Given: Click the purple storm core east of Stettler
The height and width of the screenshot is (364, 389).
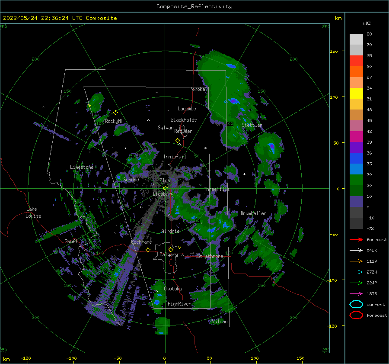Looking at the screenshot, I should tap(272, 146).
